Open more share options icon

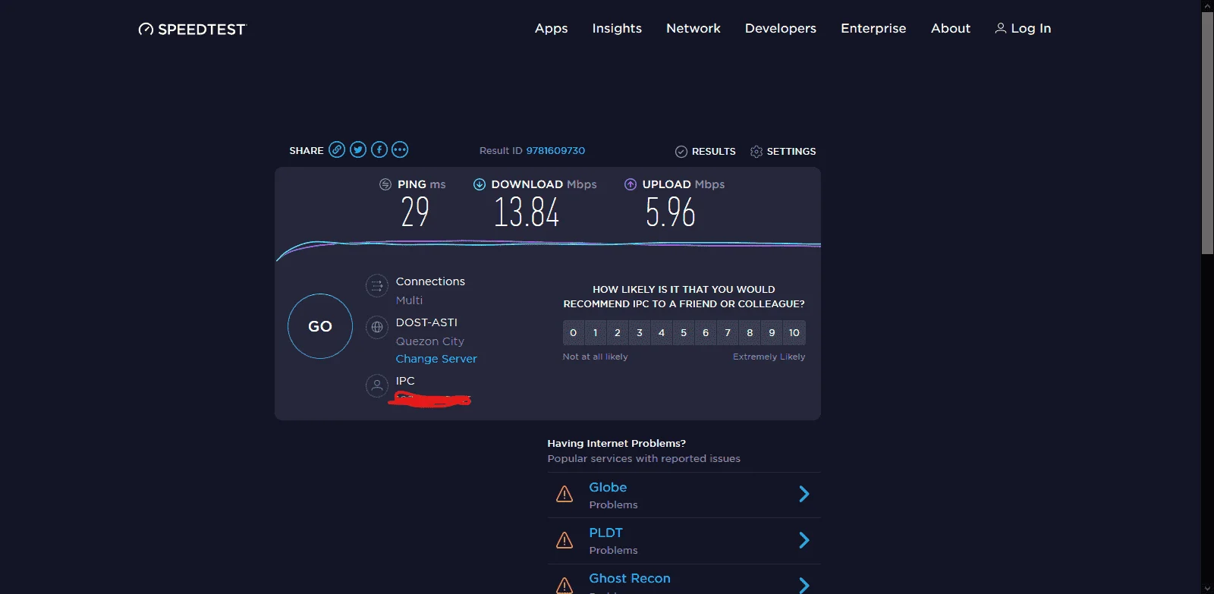point(400,149)
